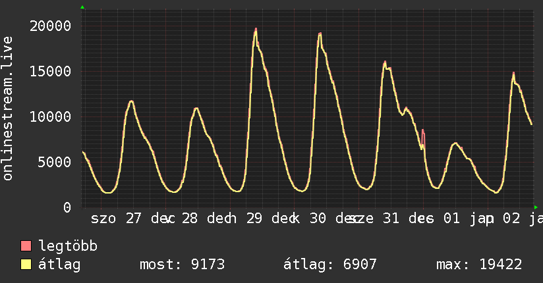The image size is (543, 283).
Task: Click the pink legtöbb legend swatch
Action: tap(26, 245)
